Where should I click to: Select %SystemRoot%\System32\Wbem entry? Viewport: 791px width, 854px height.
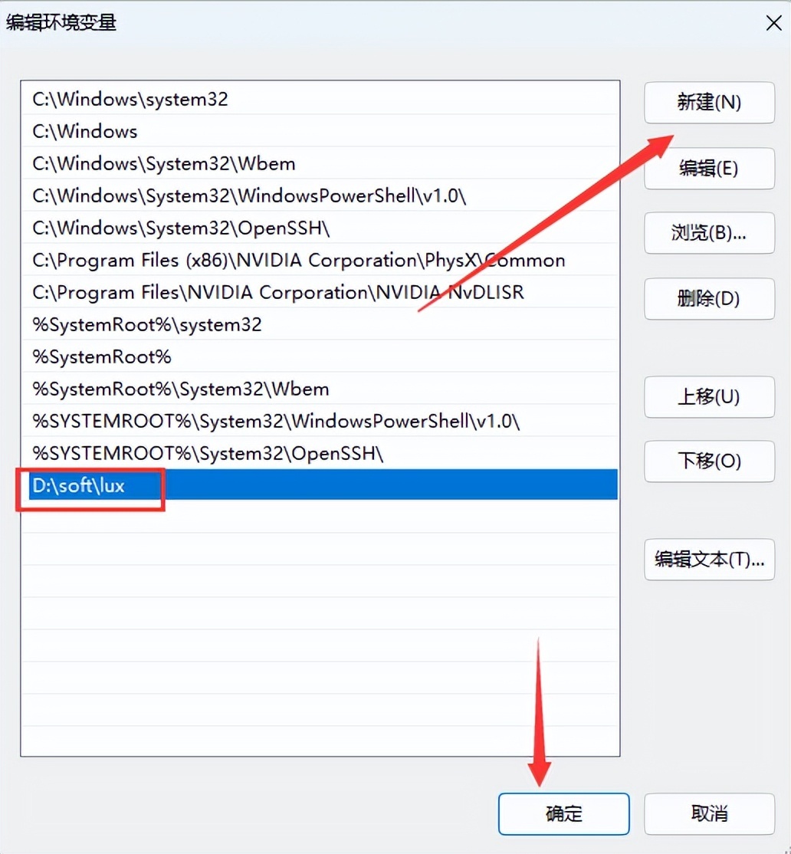point(320,389)
